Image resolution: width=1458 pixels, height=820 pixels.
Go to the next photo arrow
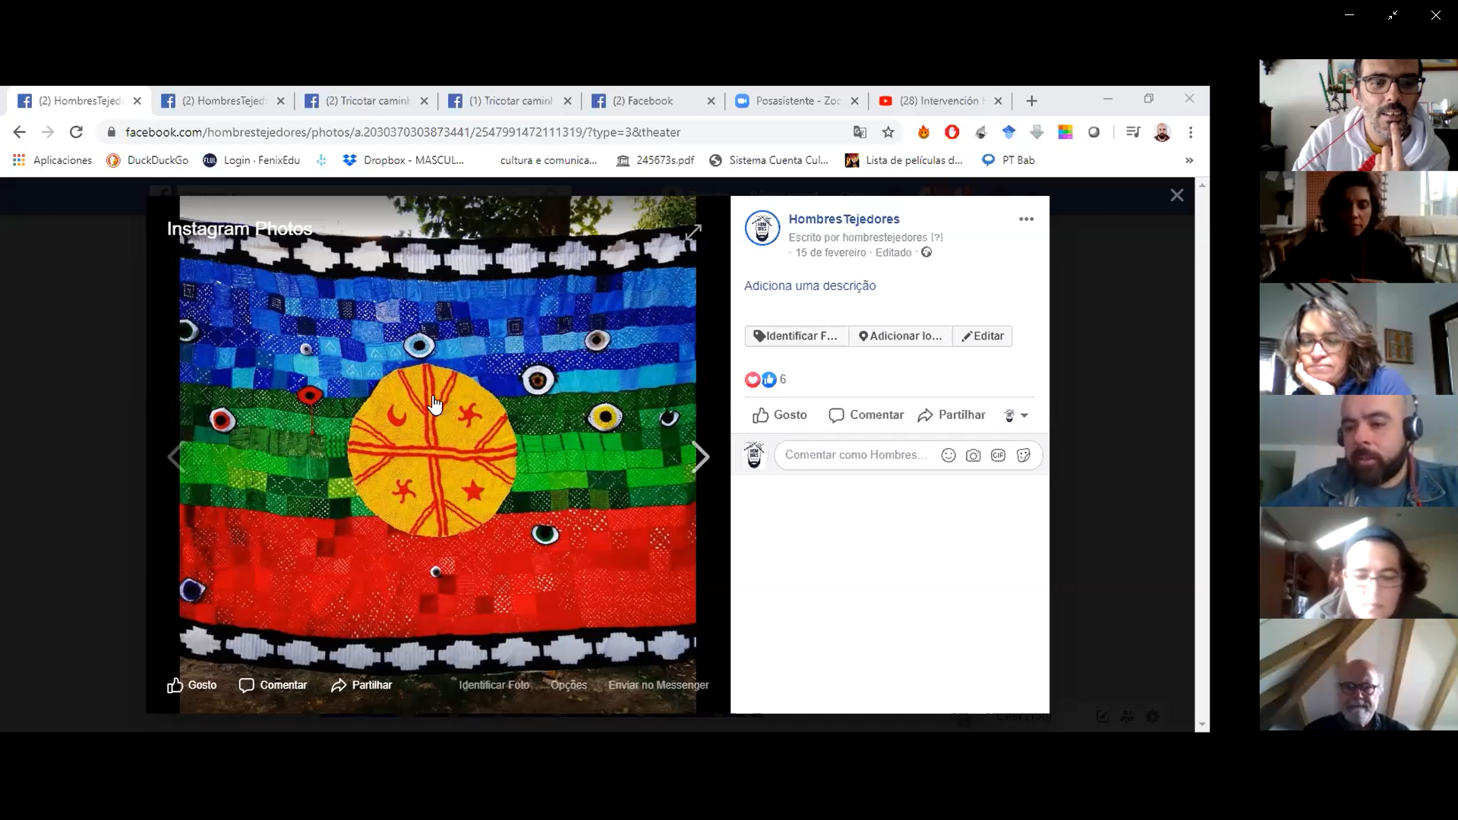click(x=701, y=457)
